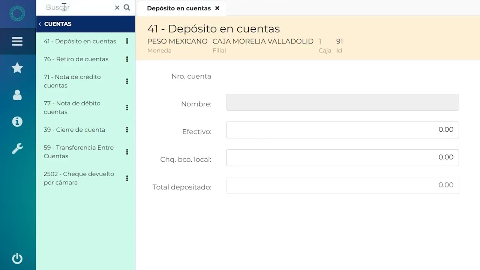
Task: Open options for 76 - Retiro de cuentas
Action: (127, 59)
